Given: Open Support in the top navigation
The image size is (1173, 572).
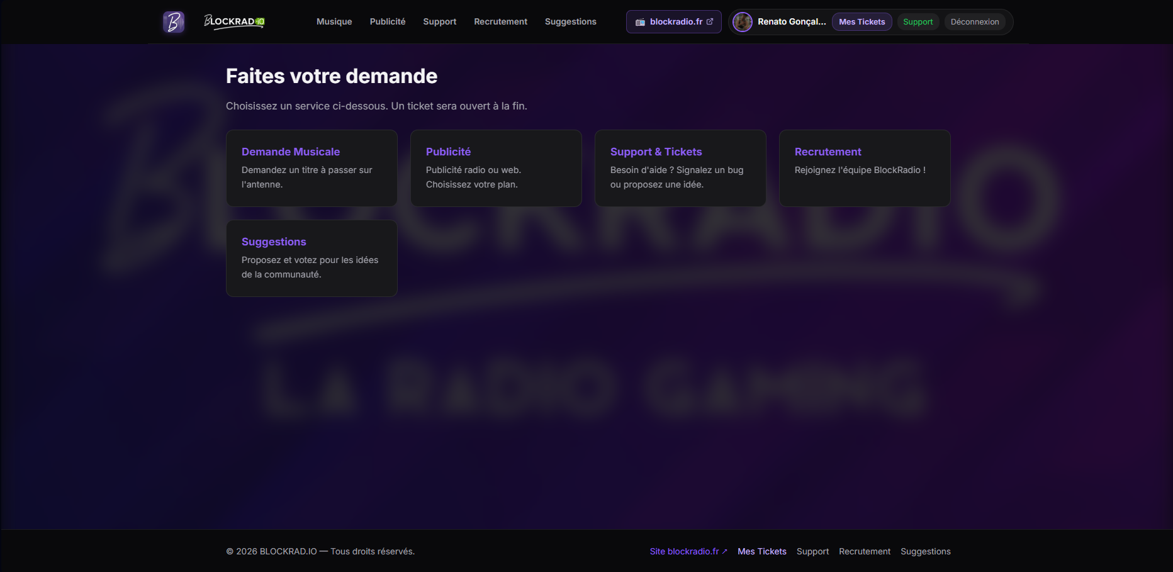Looking at the screenshot, I should (440, 21).
